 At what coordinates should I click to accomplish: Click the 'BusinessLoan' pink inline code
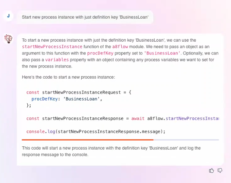pos(162,53)
